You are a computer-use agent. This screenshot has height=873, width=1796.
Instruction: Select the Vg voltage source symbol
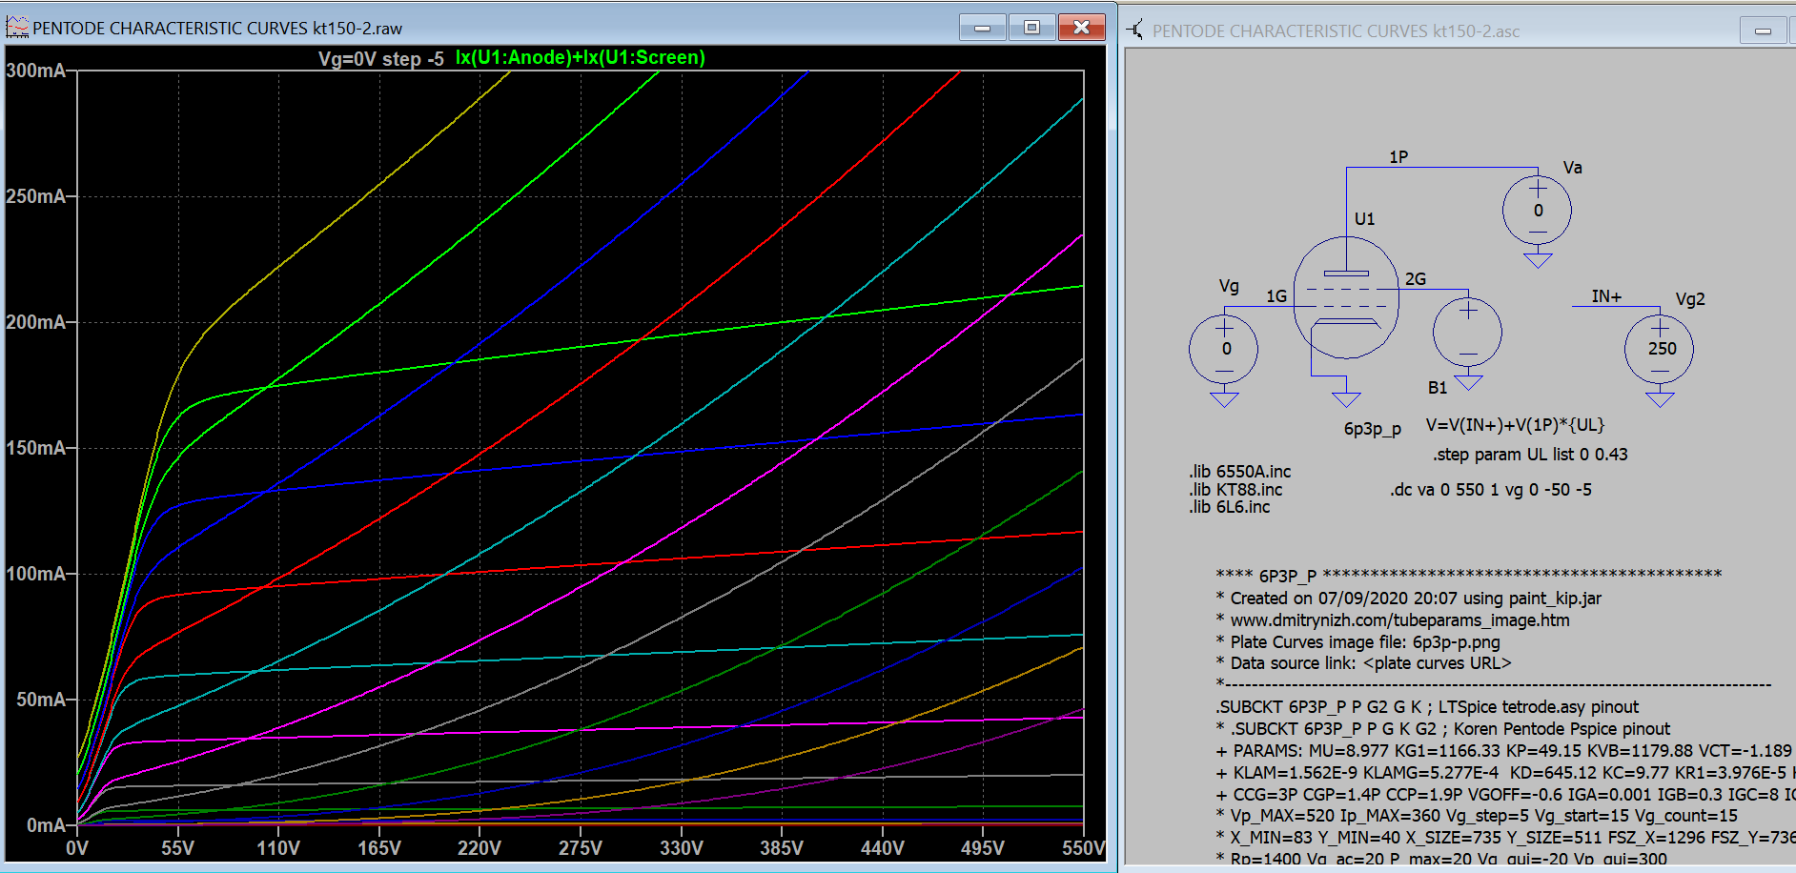click(1224, 349)
